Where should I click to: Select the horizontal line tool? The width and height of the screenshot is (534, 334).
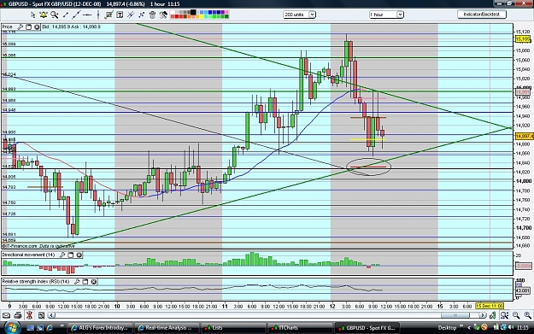click(x=87, y=15)
